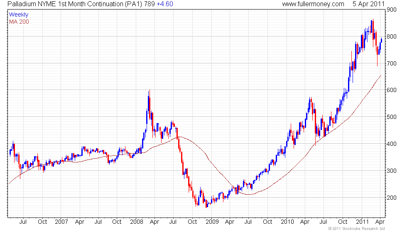Click the 2008 year label on time axis

click(137, 222)
